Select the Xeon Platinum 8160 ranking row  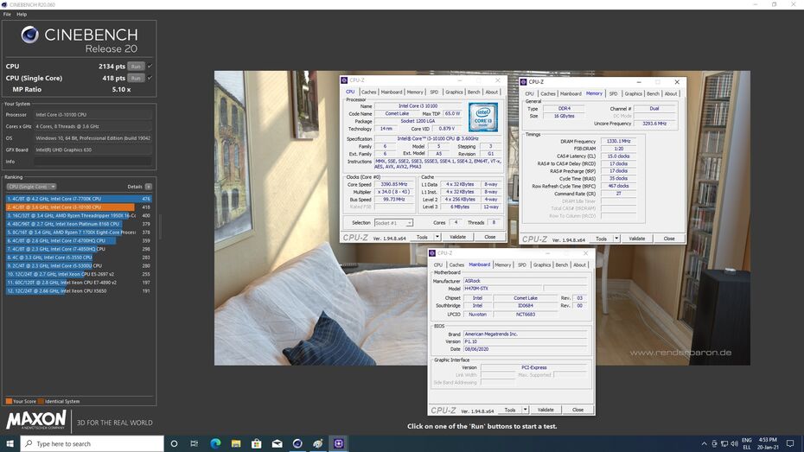[x=79, y=224]
